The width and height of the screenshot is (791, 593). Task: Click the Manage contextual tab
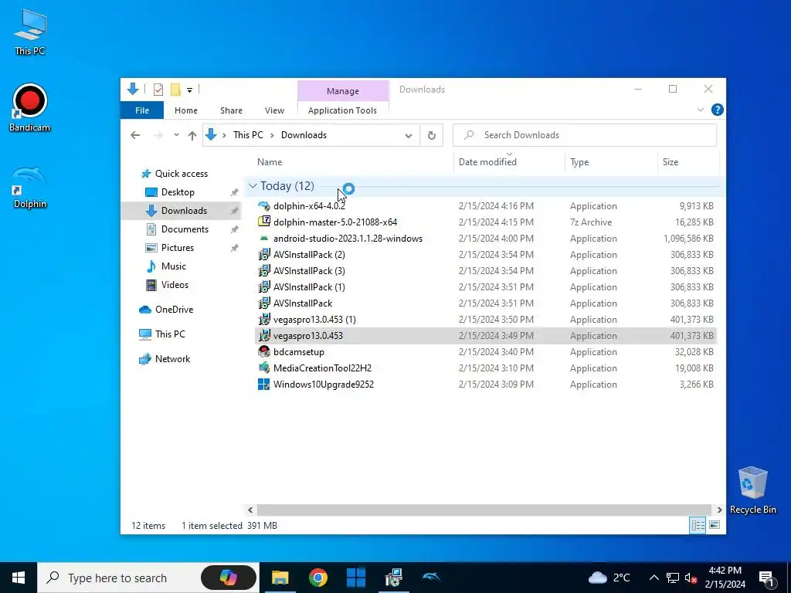pos(343,91)
